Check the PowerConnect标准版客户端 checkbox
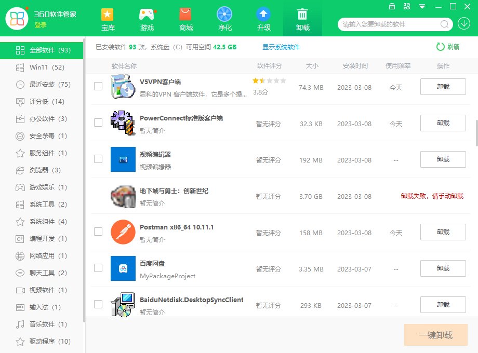 pyautogui.click(x=98, y=123)
